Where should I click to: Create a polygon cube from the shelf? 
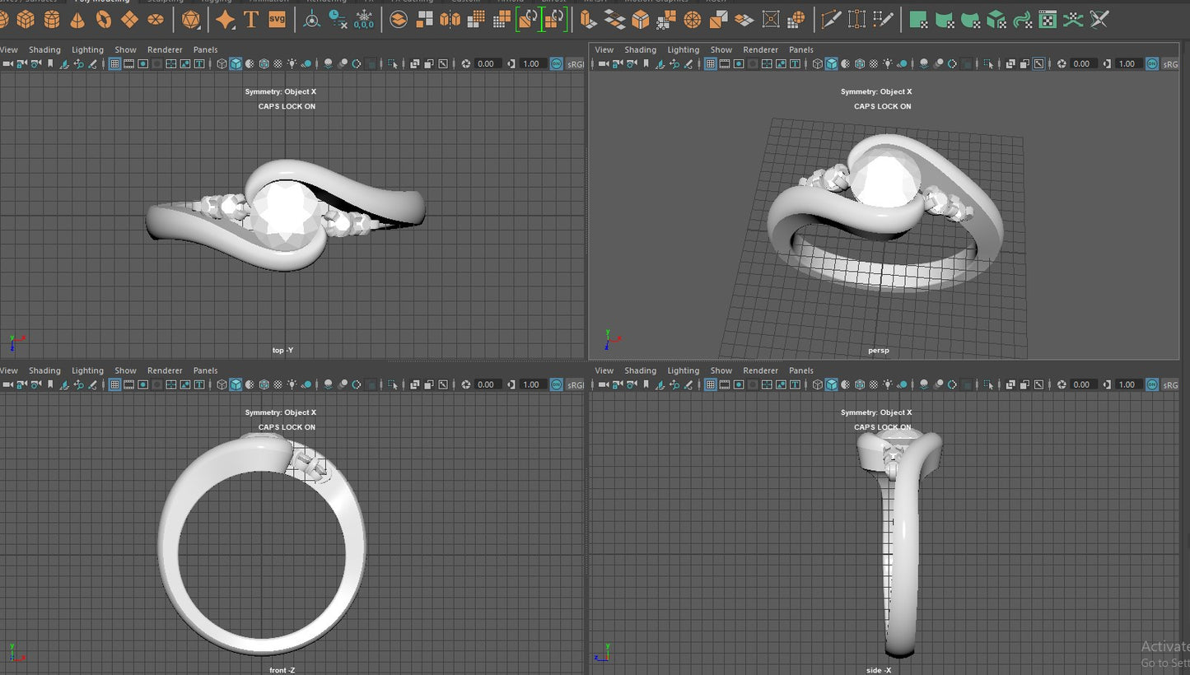(26, 19)
